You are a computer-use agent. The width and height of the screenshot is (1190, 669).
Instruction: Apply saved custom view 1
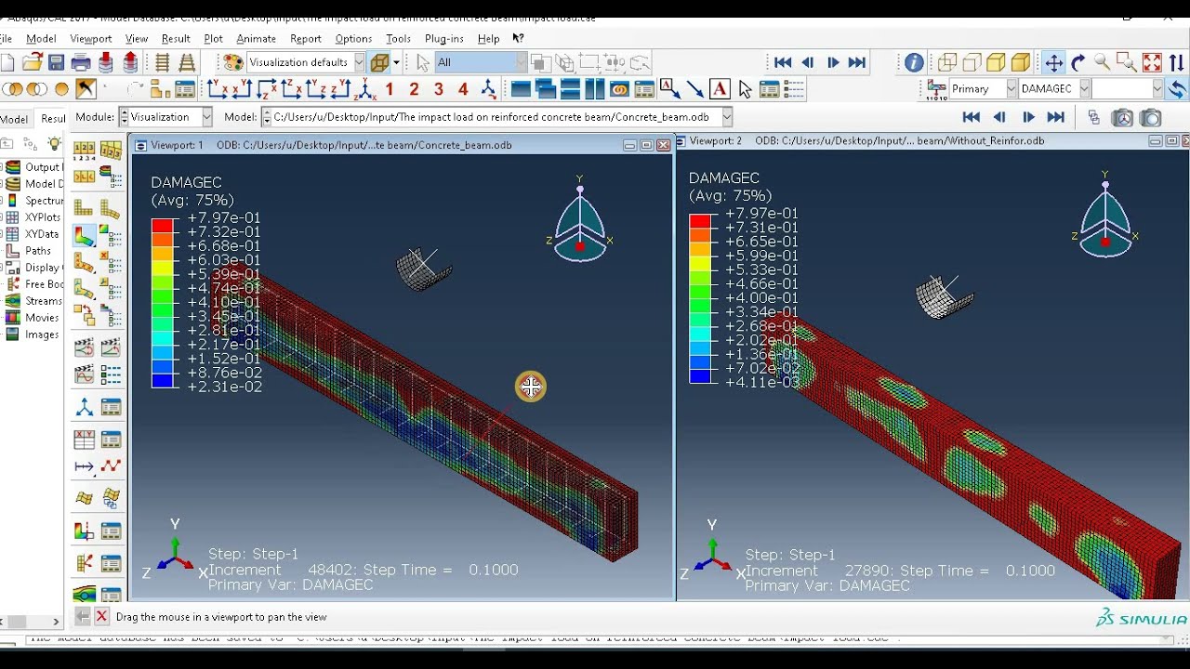click(x=390, y=89)
